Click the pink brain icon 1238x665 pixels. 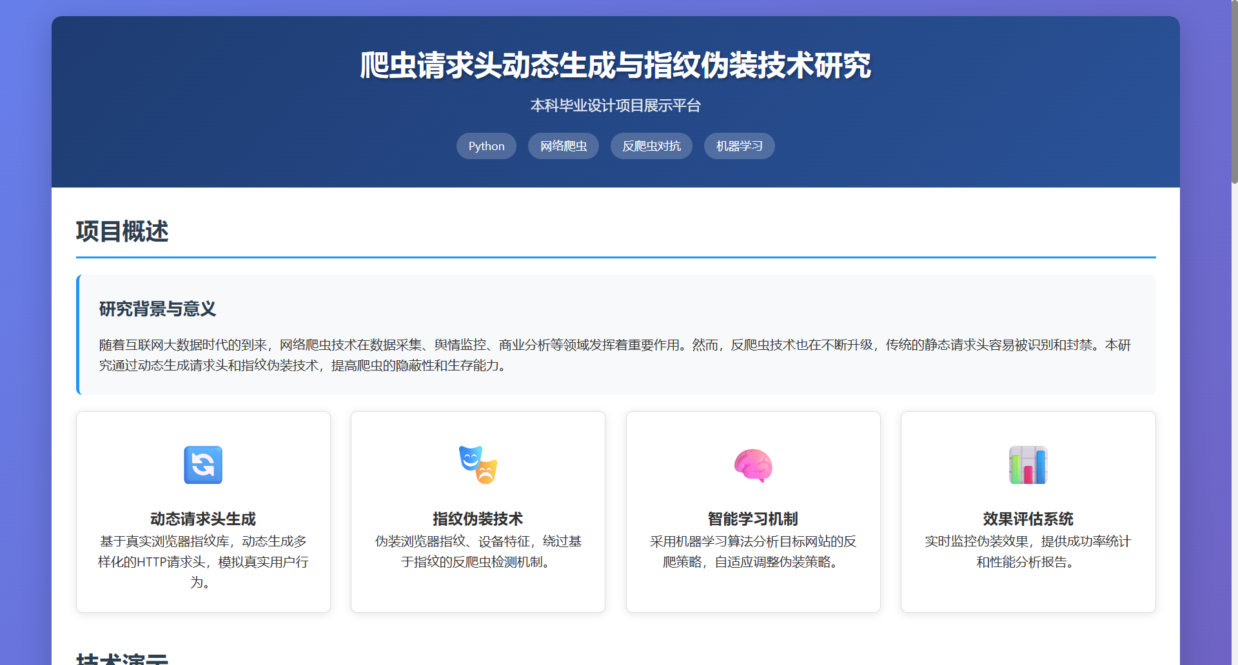[x=752, y=465]
